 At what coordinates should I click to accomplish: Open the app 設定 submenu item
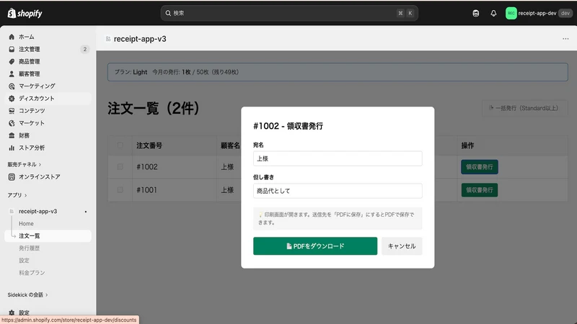pos(24,261)
